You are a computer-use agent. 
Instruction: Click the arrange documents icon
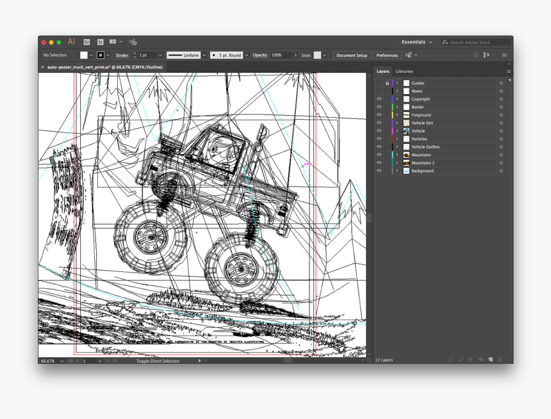[113, 41]
